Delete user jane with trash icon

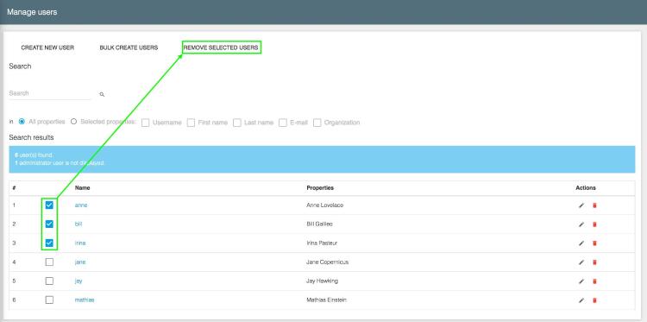click(594, 262)
